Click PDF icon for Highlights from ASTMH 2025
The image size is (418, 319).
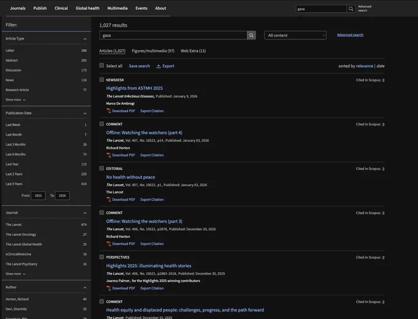pyautogui.click(x=109, y=111)
